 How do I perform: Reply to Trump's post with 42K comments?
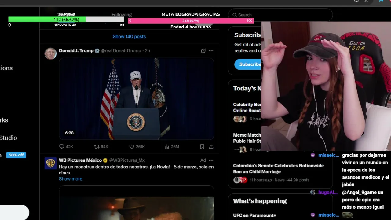(x=66, y=147)
